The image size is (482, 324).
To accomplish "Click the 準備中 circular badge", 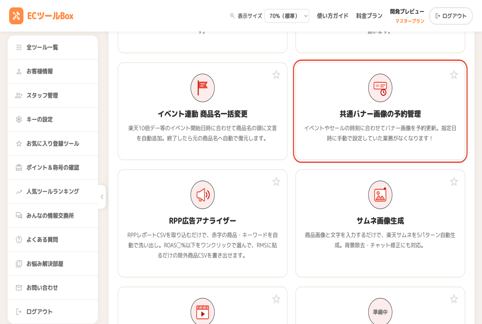I will coord(380,312).
